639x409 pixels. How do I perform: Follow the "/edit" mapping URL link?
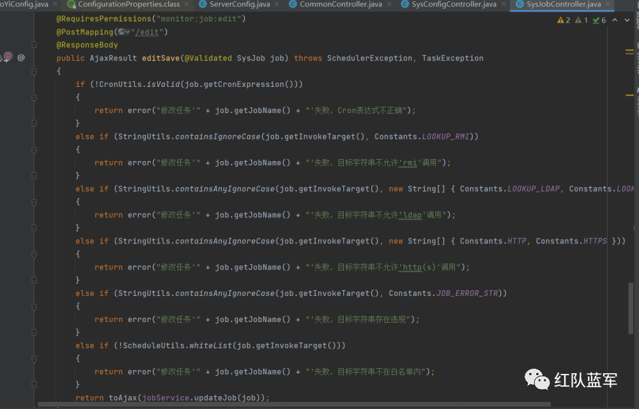[147, 32]
